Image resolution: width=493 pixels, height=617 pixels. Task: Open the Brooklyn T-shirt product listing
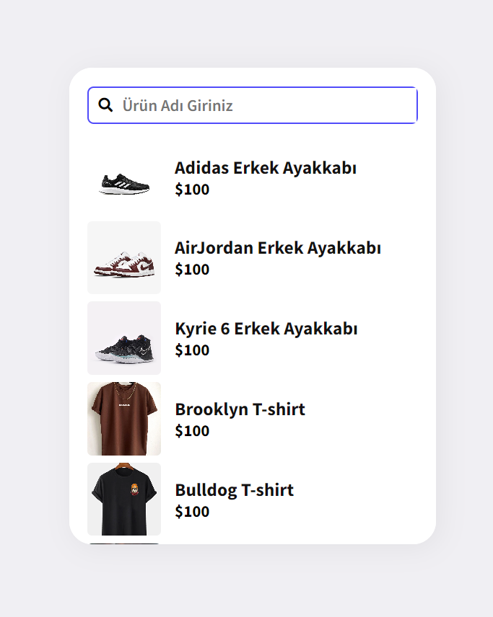pyautogui.click(x=240, y=409)
